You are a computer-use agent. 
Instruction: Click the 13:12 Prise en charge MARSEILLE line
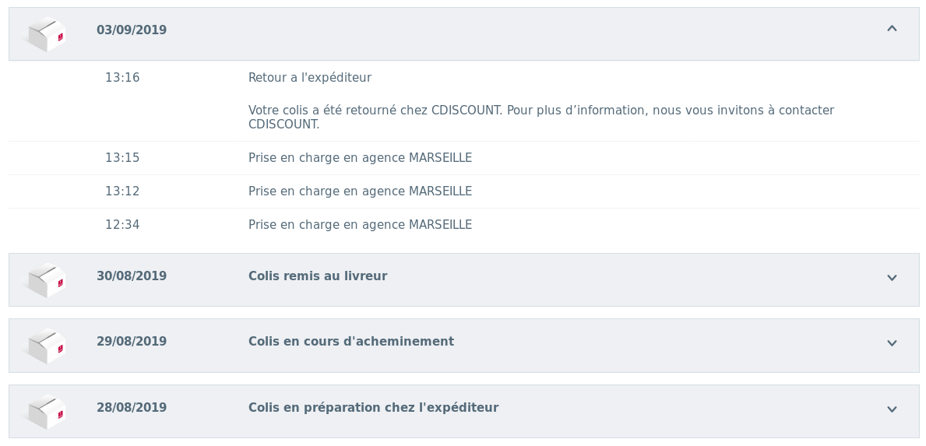pyautogui.click(x=360, y=191)
